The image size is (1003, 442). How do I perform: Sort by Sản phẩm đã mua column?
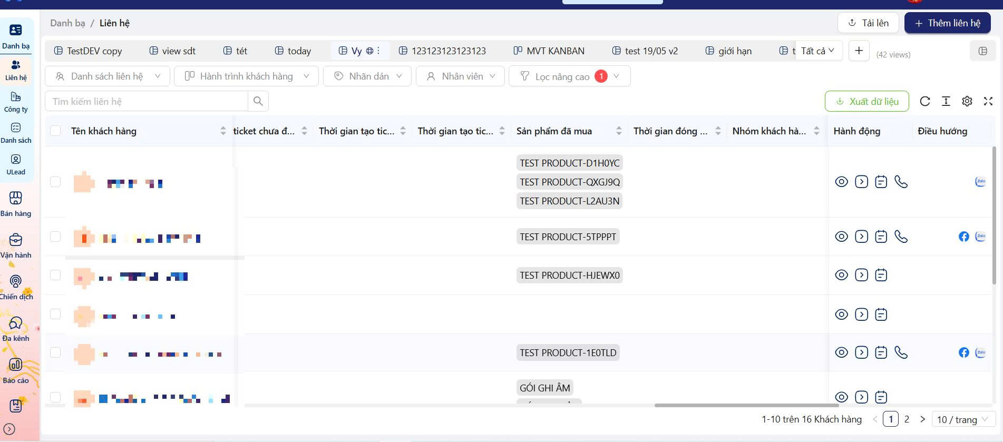(x=619, y=131)
